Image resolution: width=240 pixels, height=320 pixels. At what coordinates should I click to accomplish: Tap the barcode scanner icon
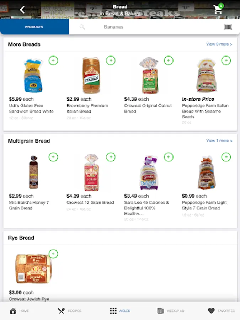pos(228,27)
